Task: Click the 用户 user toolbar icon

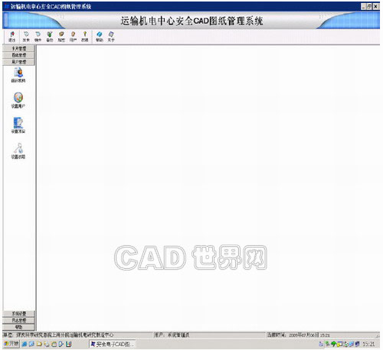Action: 73,37
